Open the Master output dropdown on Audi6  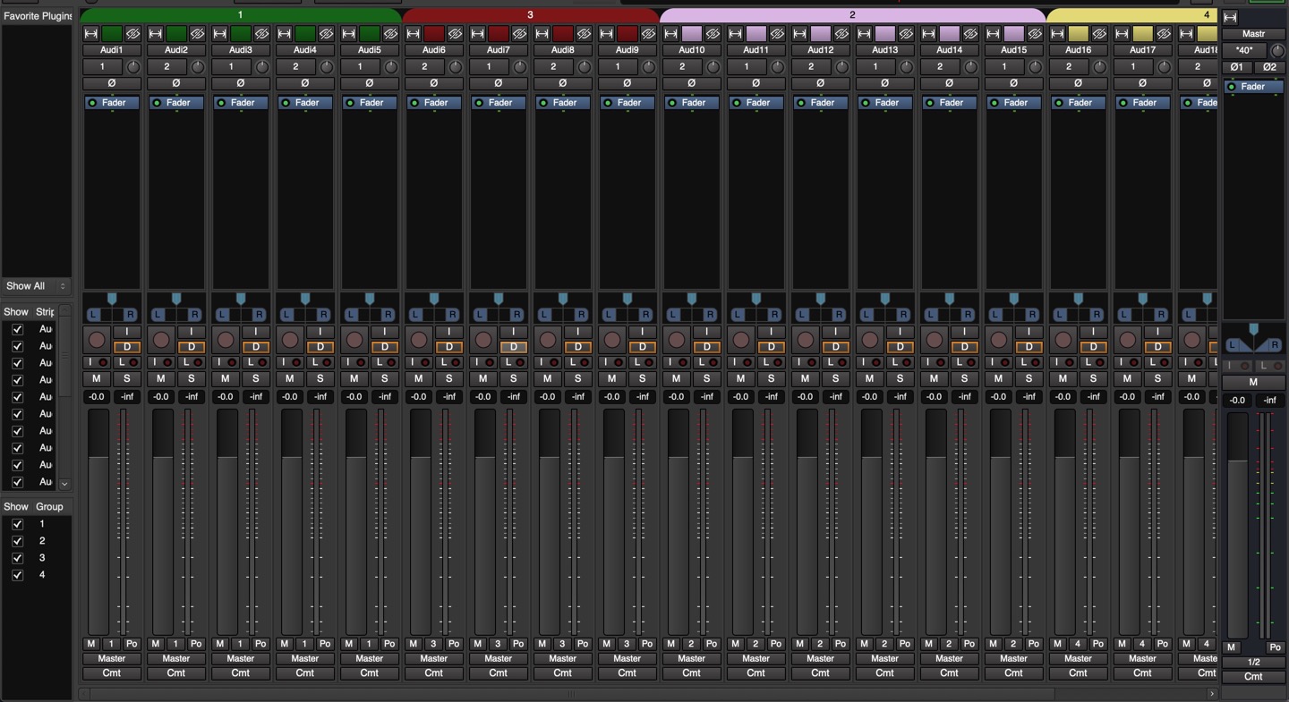[x=433, y=658]
